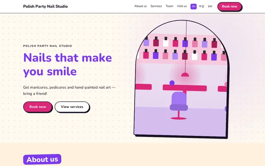Go to the Services nav link
The height and width of the screenshot is (166, 265).
pos(156,6)
